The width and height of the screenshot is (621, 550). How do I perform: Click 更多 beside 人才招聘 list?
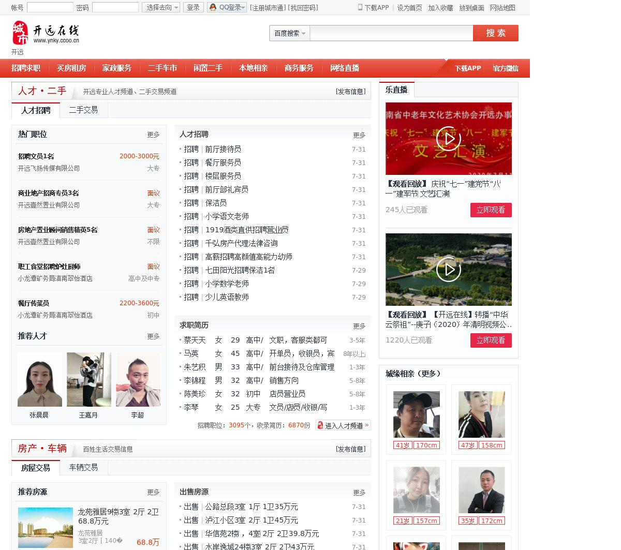pos(359,135)
